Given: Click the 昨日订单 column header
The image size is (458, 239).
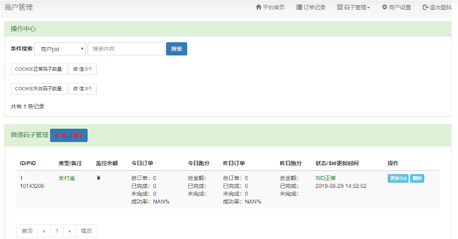Looking at the screenshot, I should tap(234, 163).
